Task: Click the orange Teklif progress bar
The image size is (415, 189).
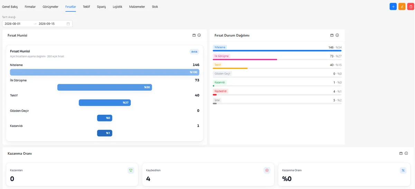Action: click(x=230, y=68)
